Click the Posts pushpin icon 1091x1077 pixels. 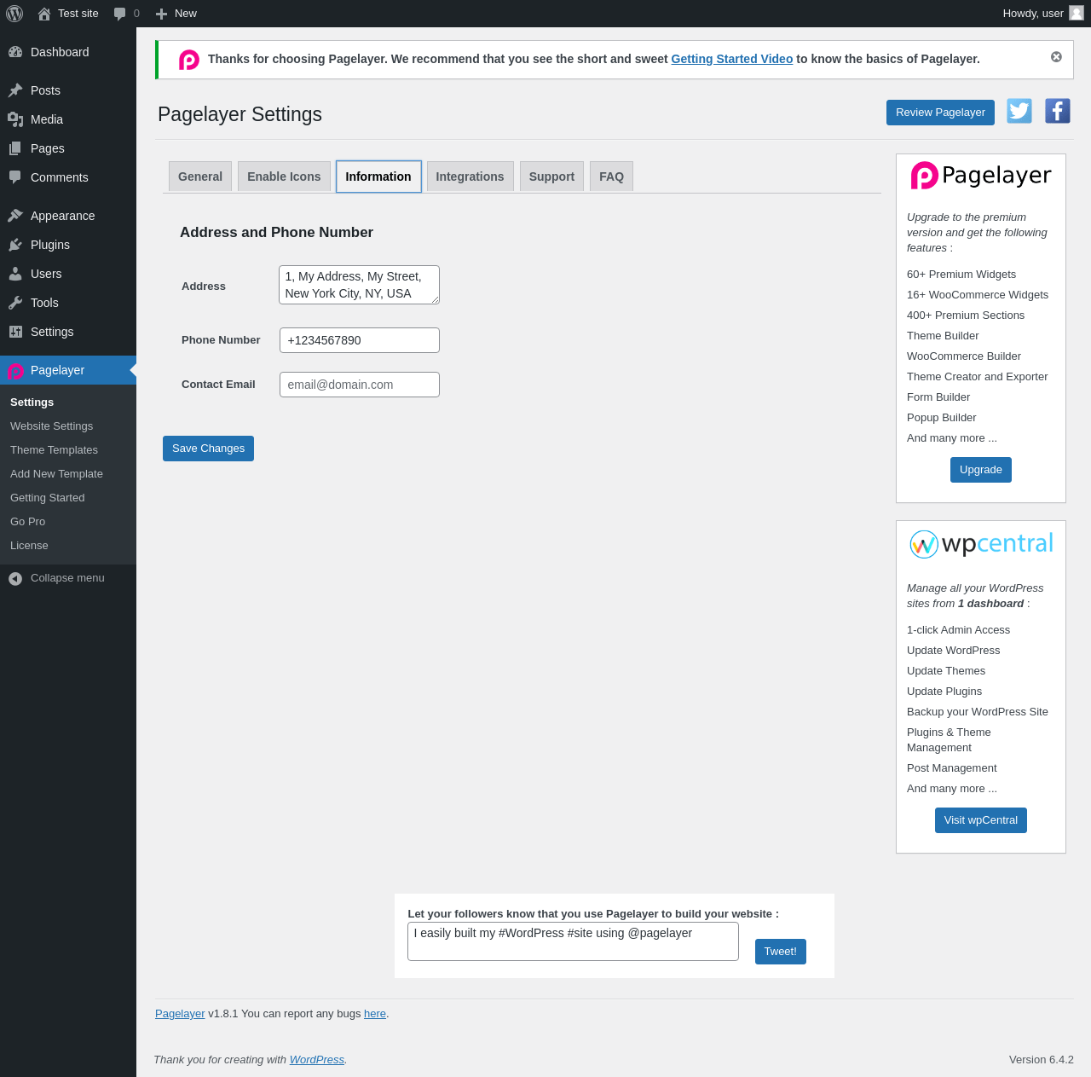coord(15,90)
